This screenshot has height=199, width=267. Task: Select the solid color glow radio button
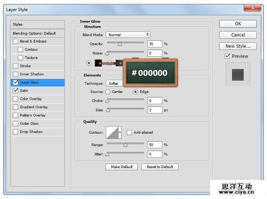coord(89,63)
